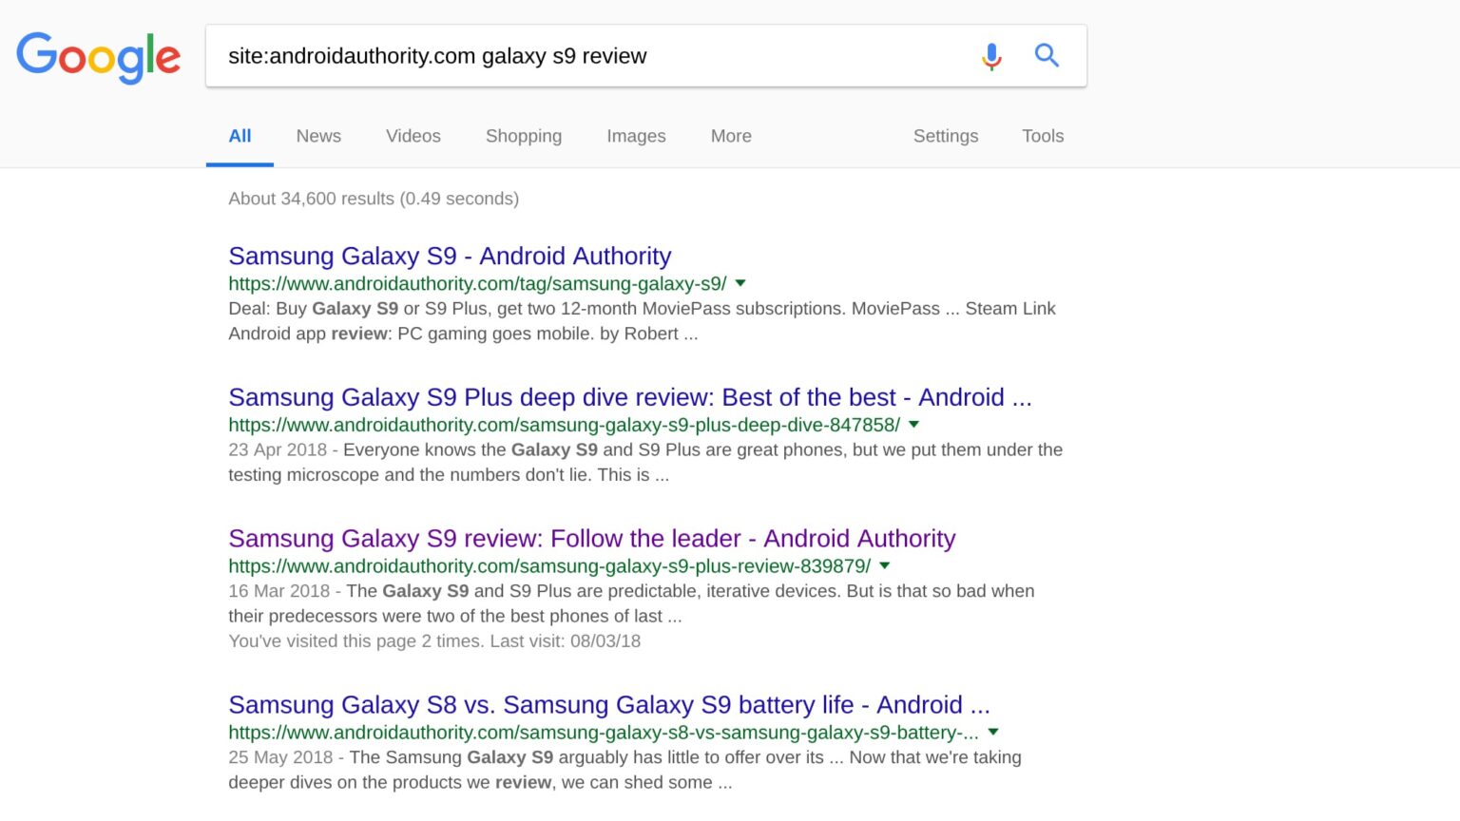Image resolution: width=1460 pixels, height=821 pixels.
Task: Open the Videos search tab
Action: [413, 136]
